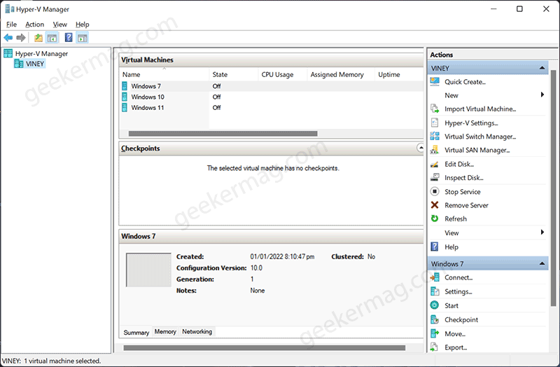
Task: Click the Quick Create icon in Actions
Action: [435, 82]
